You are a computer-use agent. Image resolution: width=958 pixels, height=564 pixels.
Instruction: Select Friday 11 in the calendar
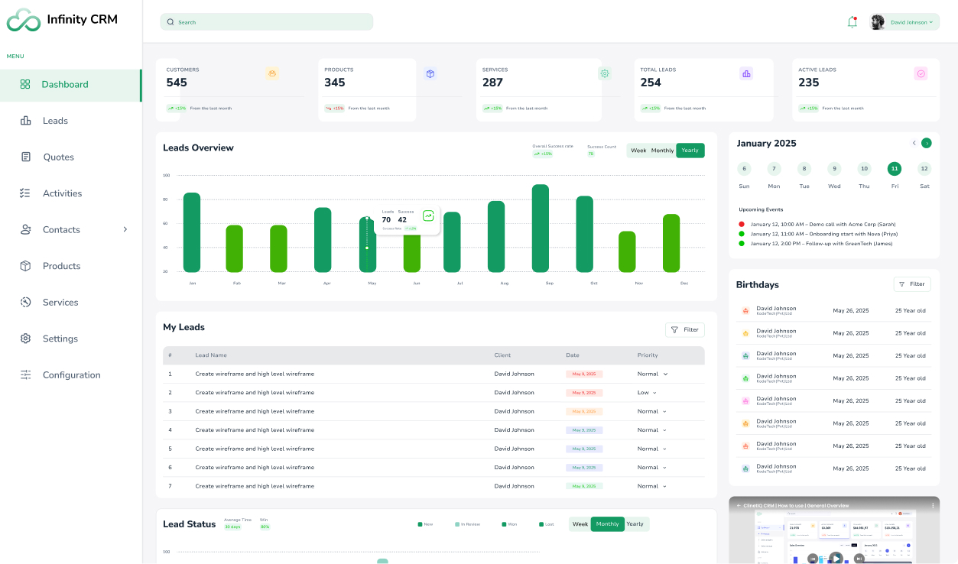895,169
